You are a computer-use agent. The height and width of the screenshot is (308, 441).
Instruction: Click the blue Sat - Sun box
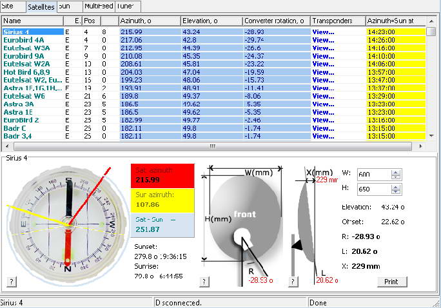point(162,225)
